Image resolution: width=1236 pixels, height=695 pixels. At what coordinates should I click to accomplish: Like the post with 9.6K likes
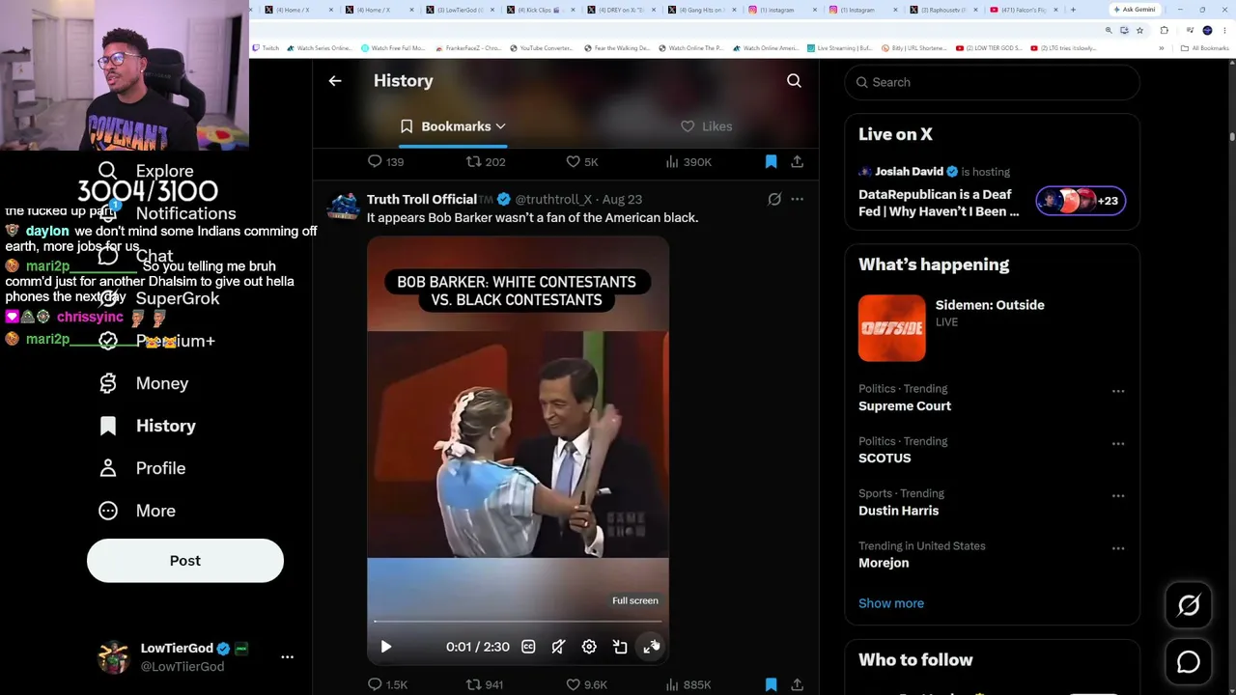click(586, 684)
